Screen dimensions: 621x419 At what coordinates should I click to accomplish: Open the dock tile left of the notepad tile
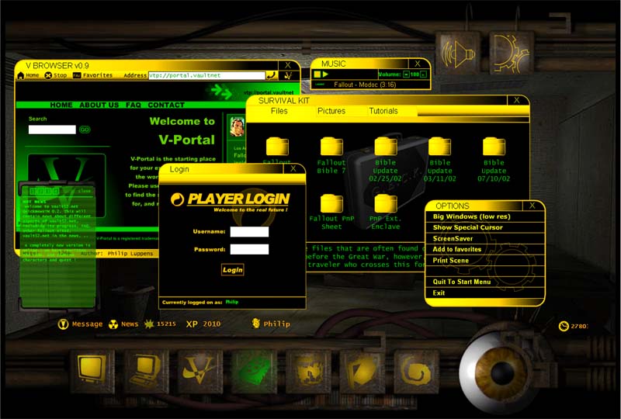[x=308, y=371]
